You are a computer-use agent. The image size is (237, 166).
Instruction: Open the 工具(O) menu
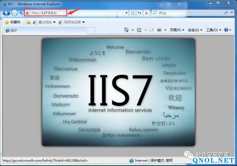213,30
